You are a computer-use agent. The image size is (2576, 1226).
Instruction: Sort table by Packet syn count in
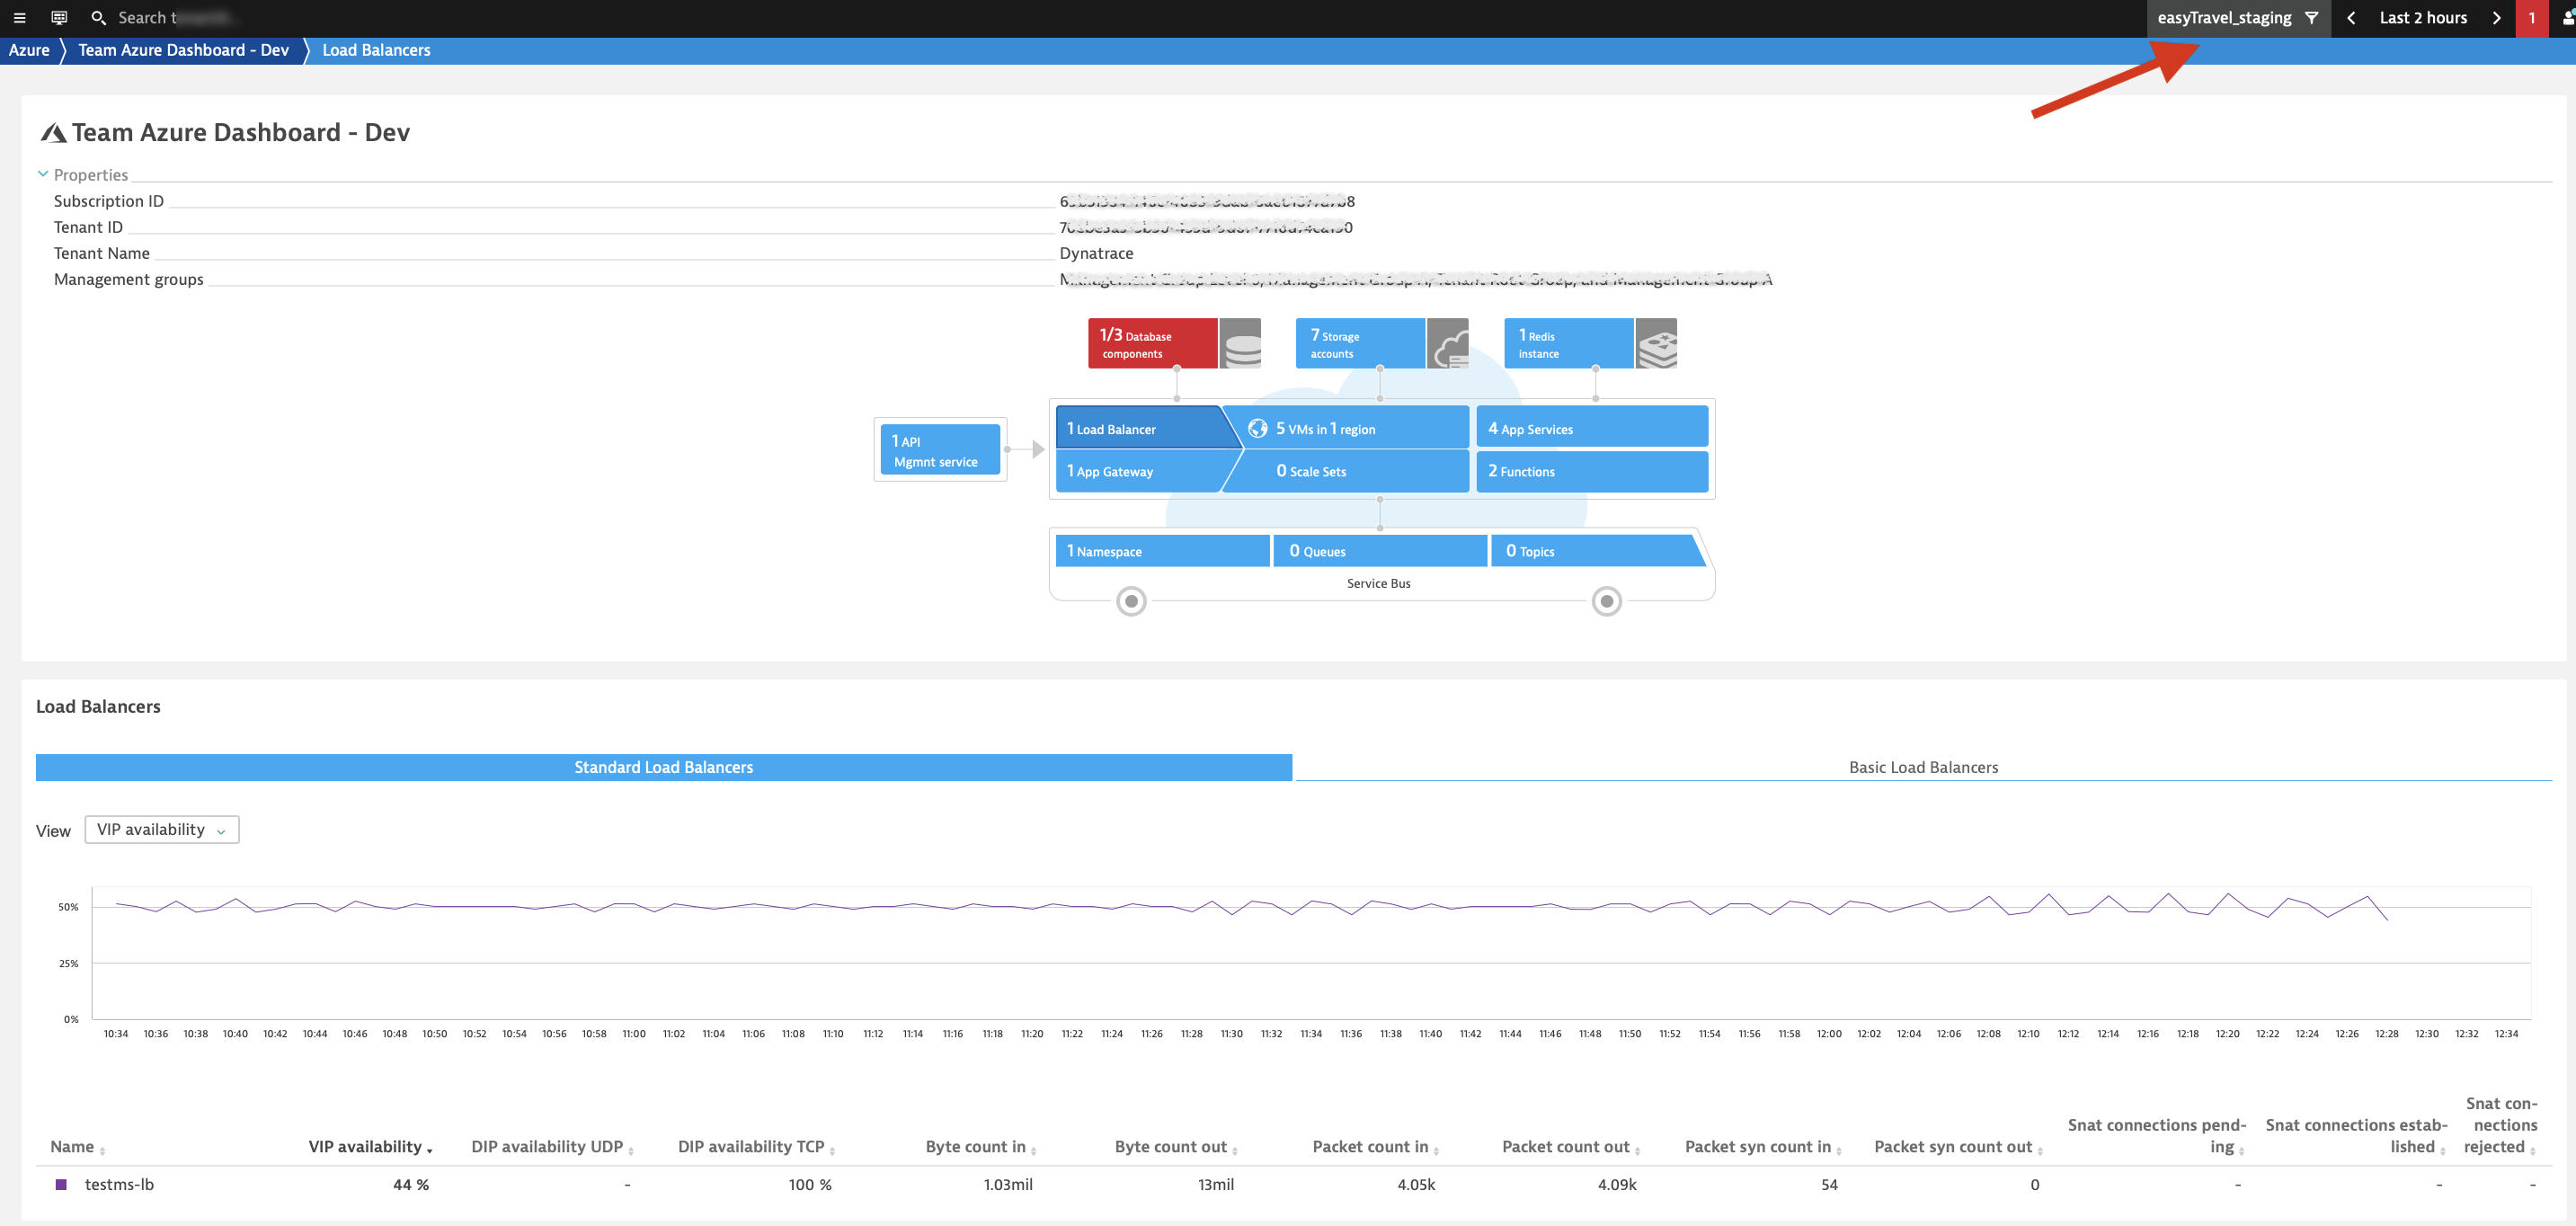(x=1763, y=1146)
